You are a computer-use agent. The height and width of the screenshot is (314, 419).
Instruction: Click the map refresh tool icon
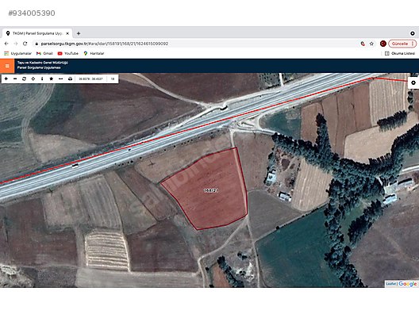(x=24, y=78)
